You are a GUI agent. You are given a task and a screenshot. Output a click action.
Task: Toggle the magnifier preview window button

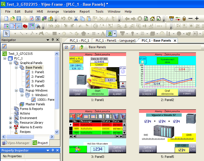coord(19,26)
